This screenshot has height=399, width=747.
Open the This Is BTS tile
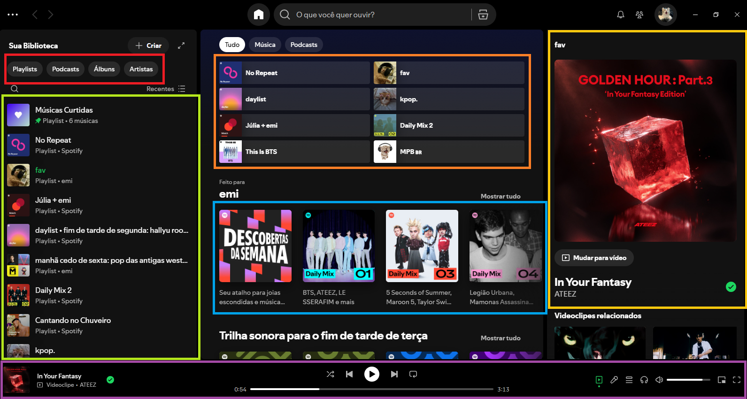pyautogui.click(x=294, y=152)
